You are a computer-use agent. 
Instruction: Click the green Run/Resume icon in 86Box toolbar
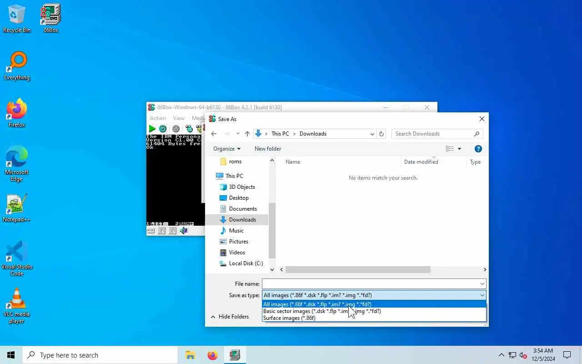pos(152,129)
